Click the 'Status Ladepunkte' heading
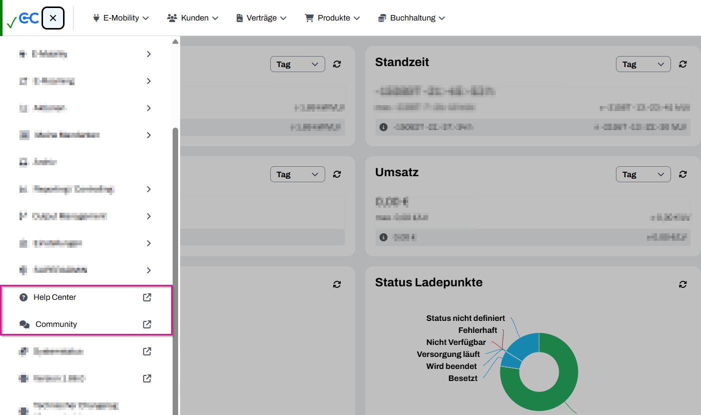The width and height of the screenshot is (701, 415). click(429, 282)
